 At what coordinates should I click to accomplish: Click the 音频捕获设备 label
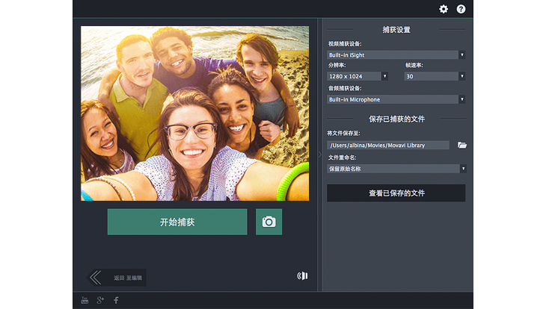tap(345, 88)
